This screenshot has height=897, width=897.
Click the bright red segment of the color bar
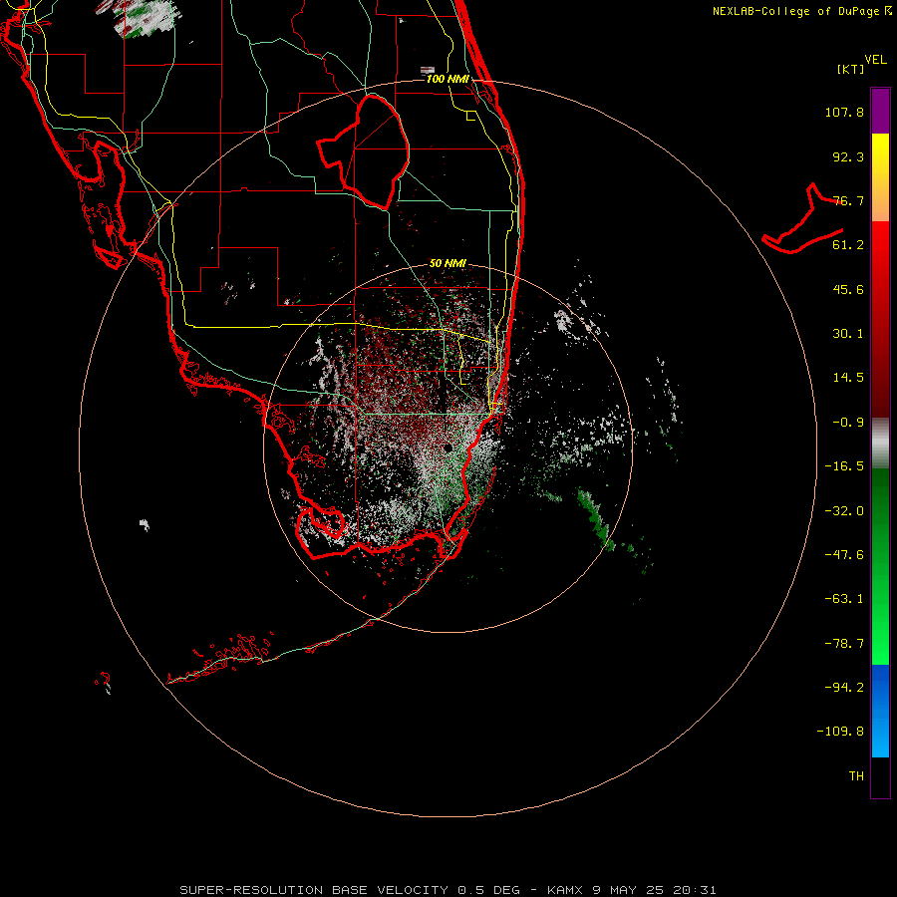[x=880, y=246]
